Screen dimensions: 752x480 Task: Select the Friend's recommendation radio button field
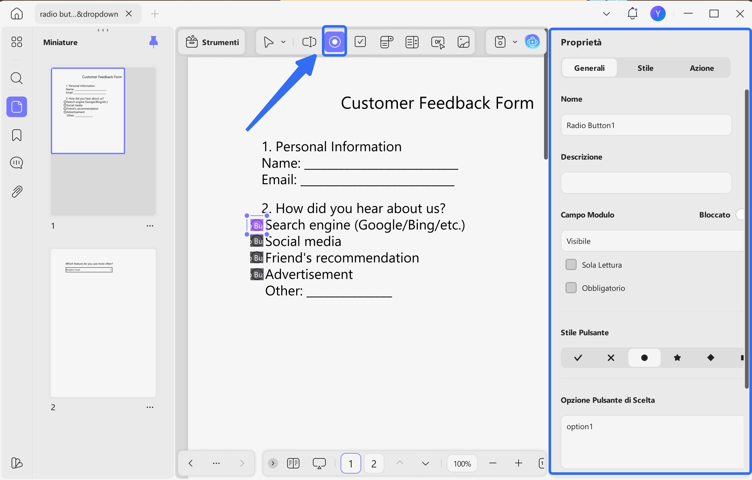coord(257,257)
